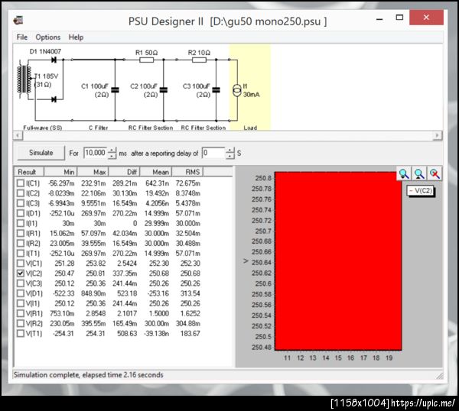This screenshot has height=411, width=459.
Task: Click the C Filter section label
Action: tap(99, 128)
